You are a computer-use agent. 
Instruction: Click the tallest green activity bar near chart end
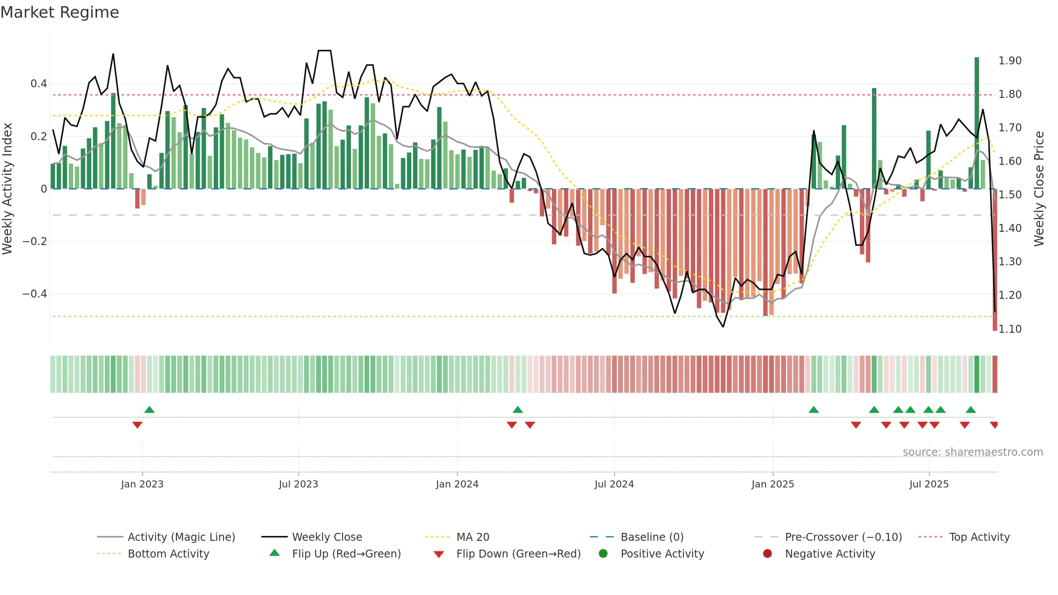[977, 123]
